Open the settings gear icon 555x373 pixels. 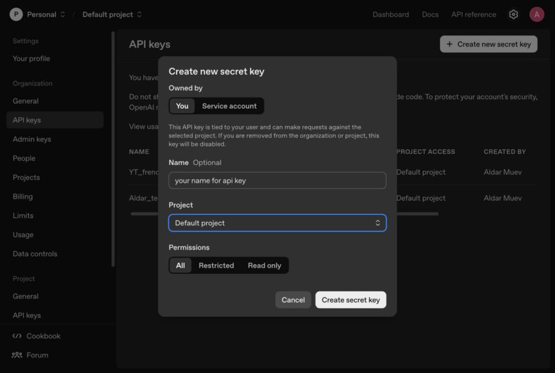click(x=513, y=15)
